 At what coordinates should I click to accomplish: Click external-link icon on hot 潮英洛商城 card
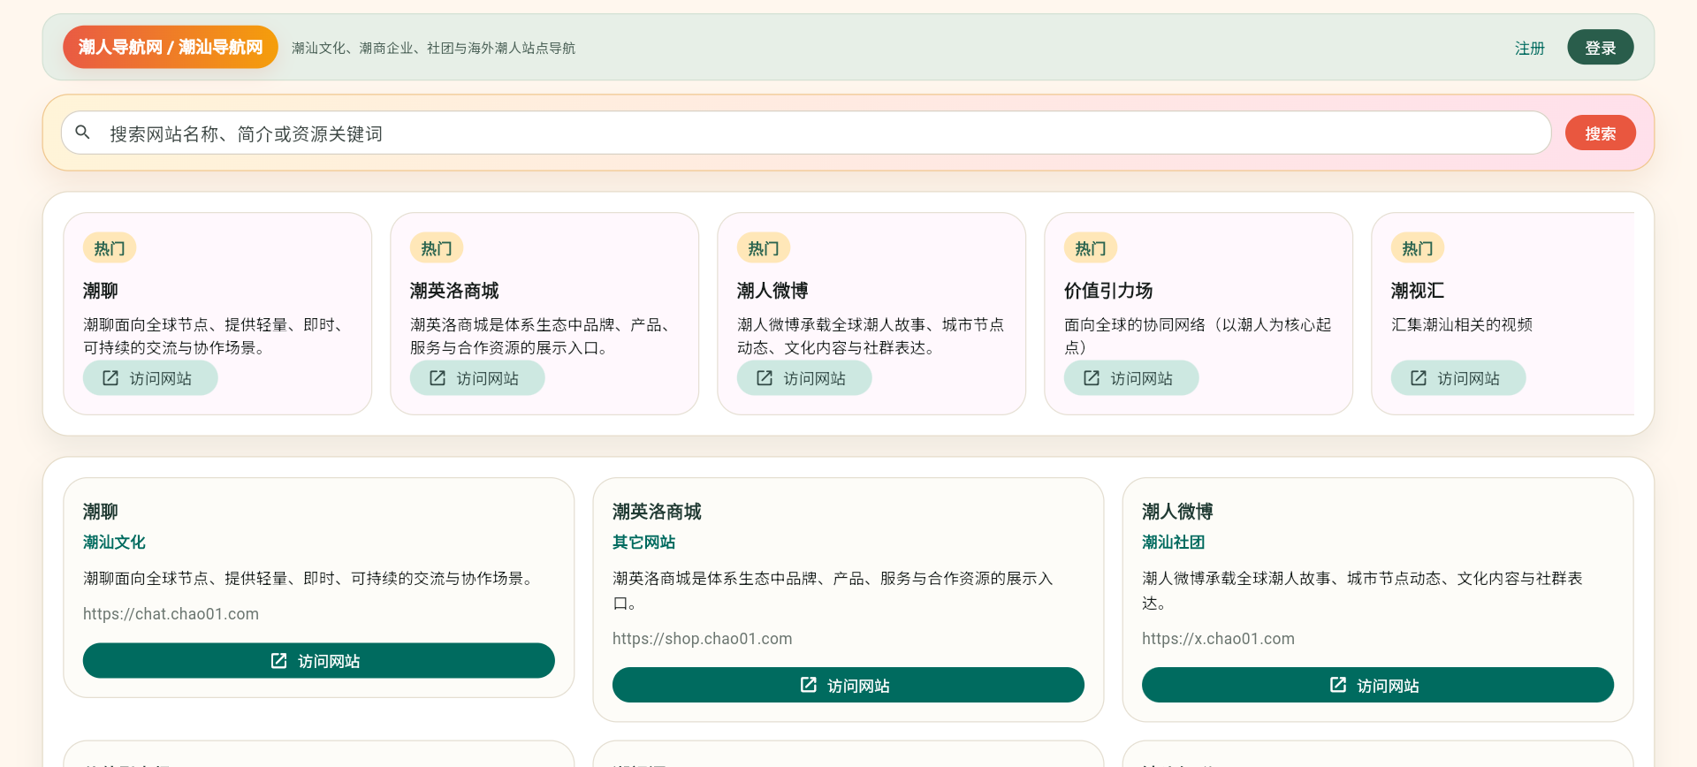click(x=438, y=378)
